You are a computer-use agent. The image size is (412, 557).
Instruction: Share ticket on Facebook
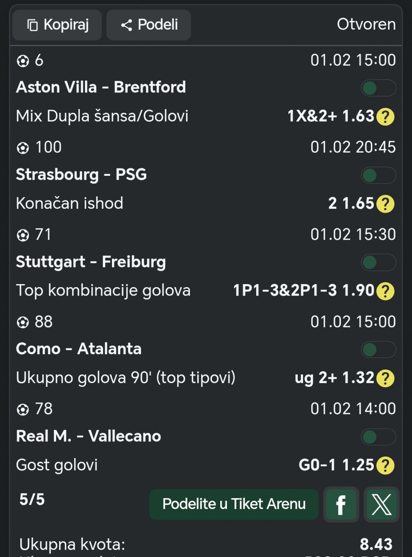click(x=341, y=504)
